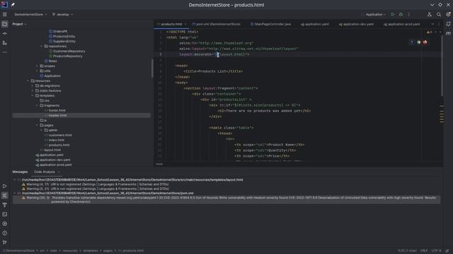Click templates breadcrumb in navigation bar
Screen dimensions: 453x254
pyautogui.click(x=91, y=251)
